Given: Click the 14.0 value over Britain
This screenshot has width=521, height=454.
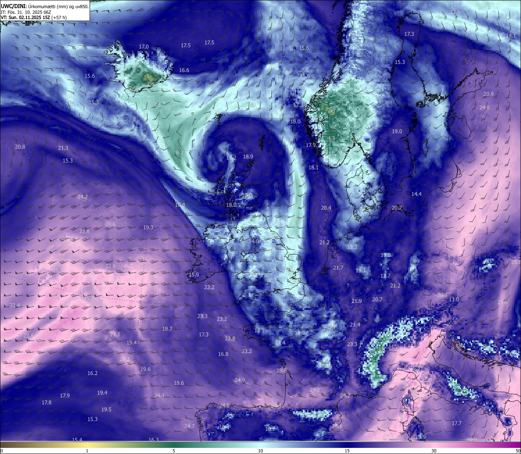Looking at the screenshot, I should coord(254,241).
